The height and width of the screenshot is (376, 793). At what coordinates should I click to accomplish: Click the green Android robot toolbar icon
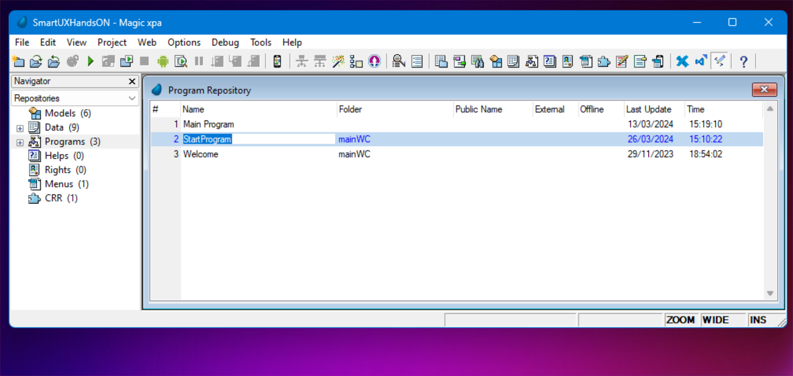163,61
